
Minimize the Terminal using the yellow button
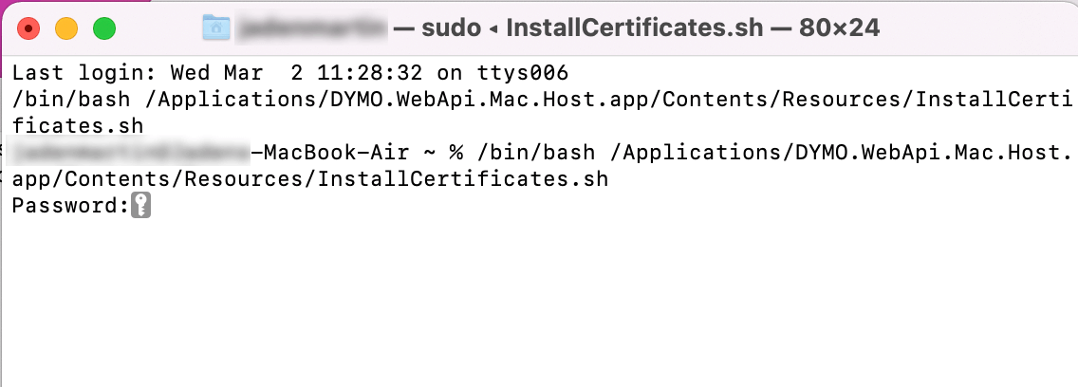[65, 28]
